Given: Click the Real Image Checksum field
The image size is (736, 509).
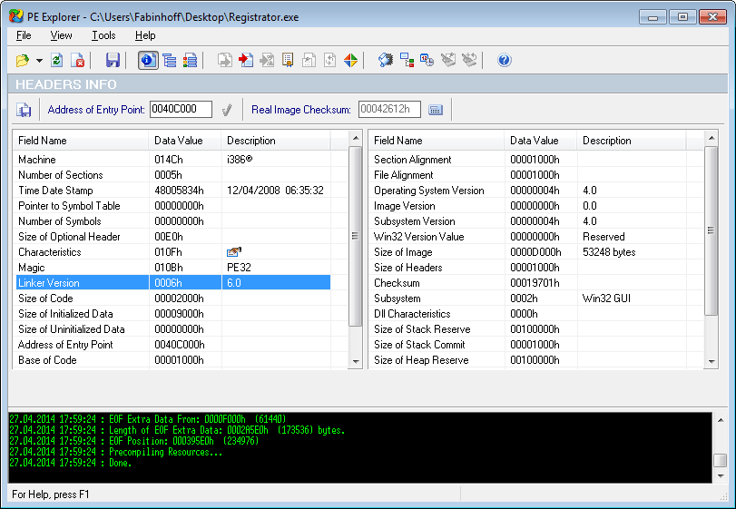Looking at the screenshot, I should point(389,109).
